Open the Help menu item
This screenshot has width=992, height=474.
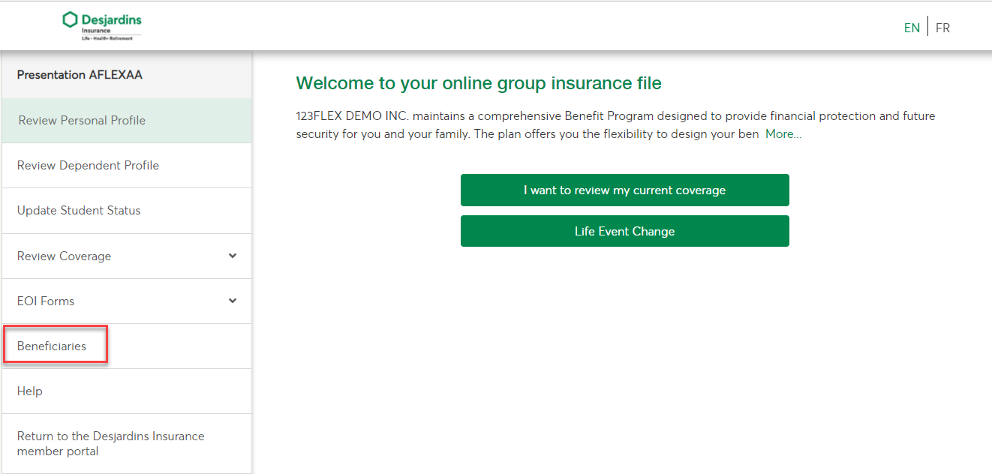127,391
